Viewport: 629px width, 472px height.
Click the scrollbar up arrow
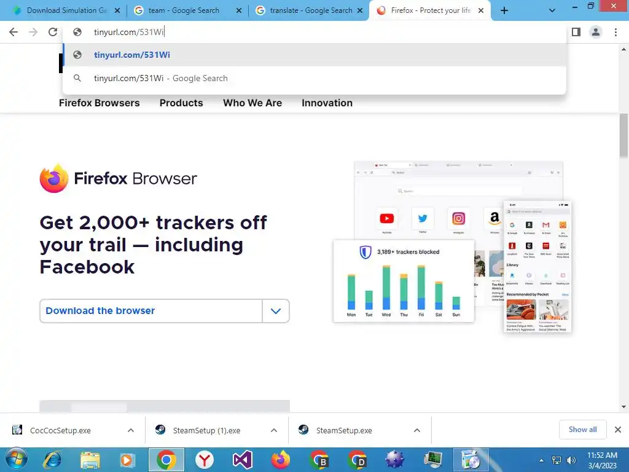pyautogui.click(x=623, y=49)
